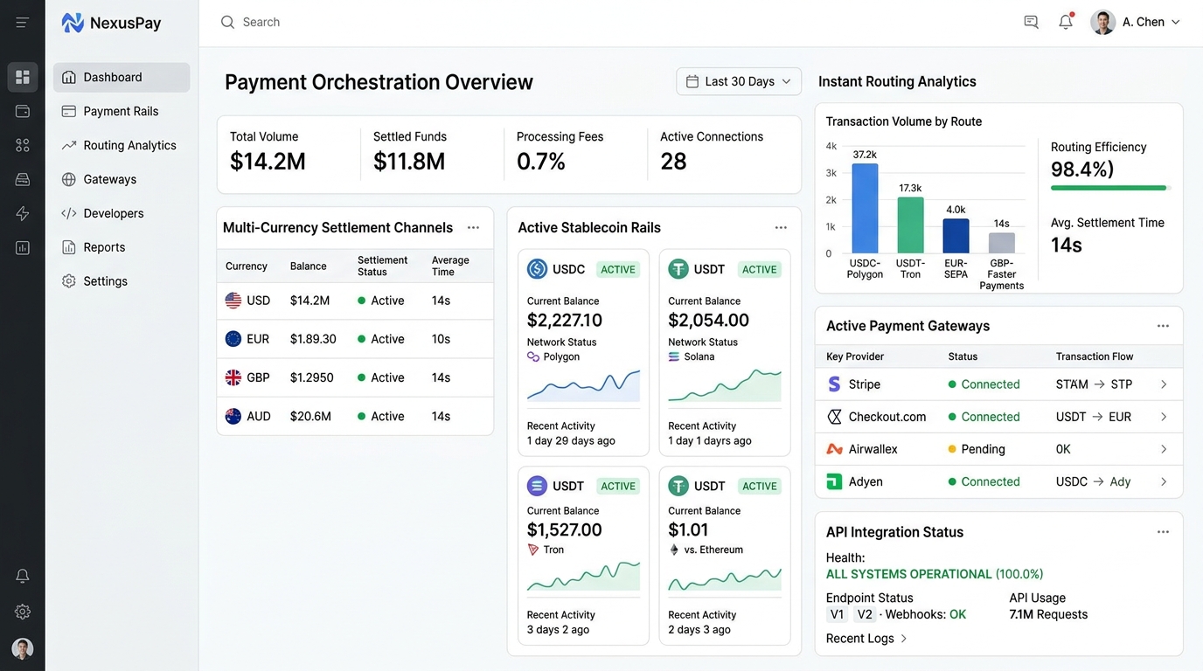Open Routing Analytics in the sidebar

click(x=122, y=145)
